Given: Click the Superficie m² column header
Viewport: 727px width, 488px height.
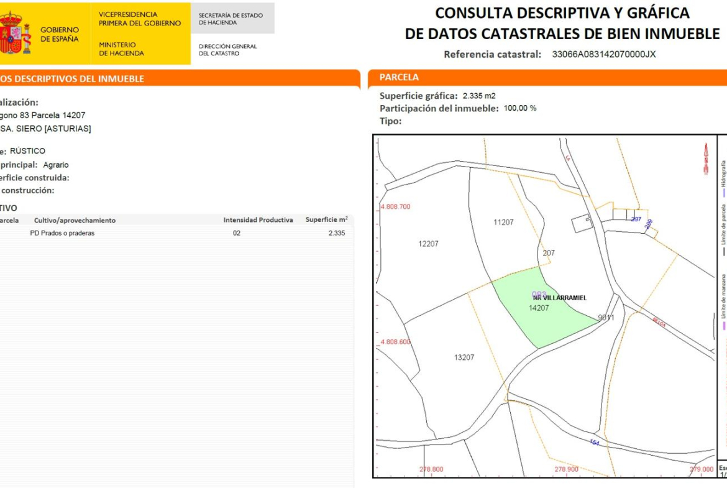Looking at the screenshot, I should coord(326,220).
